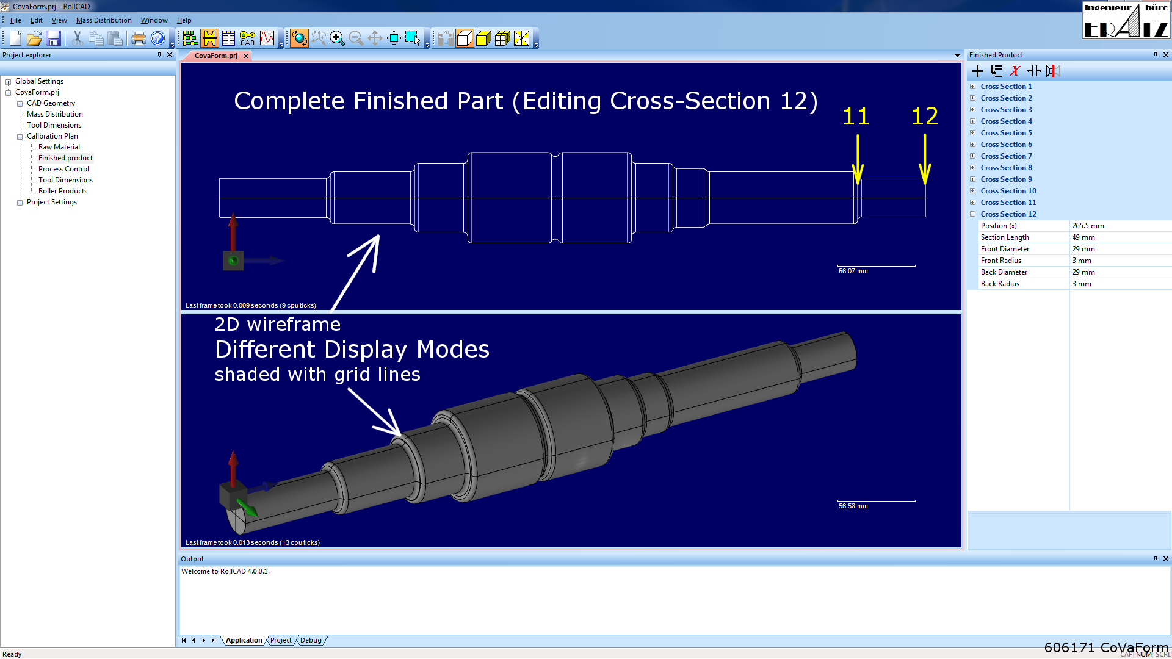Click the New document icon
The width and height of the screenshot is (1172, 659).
coord(15,38)
